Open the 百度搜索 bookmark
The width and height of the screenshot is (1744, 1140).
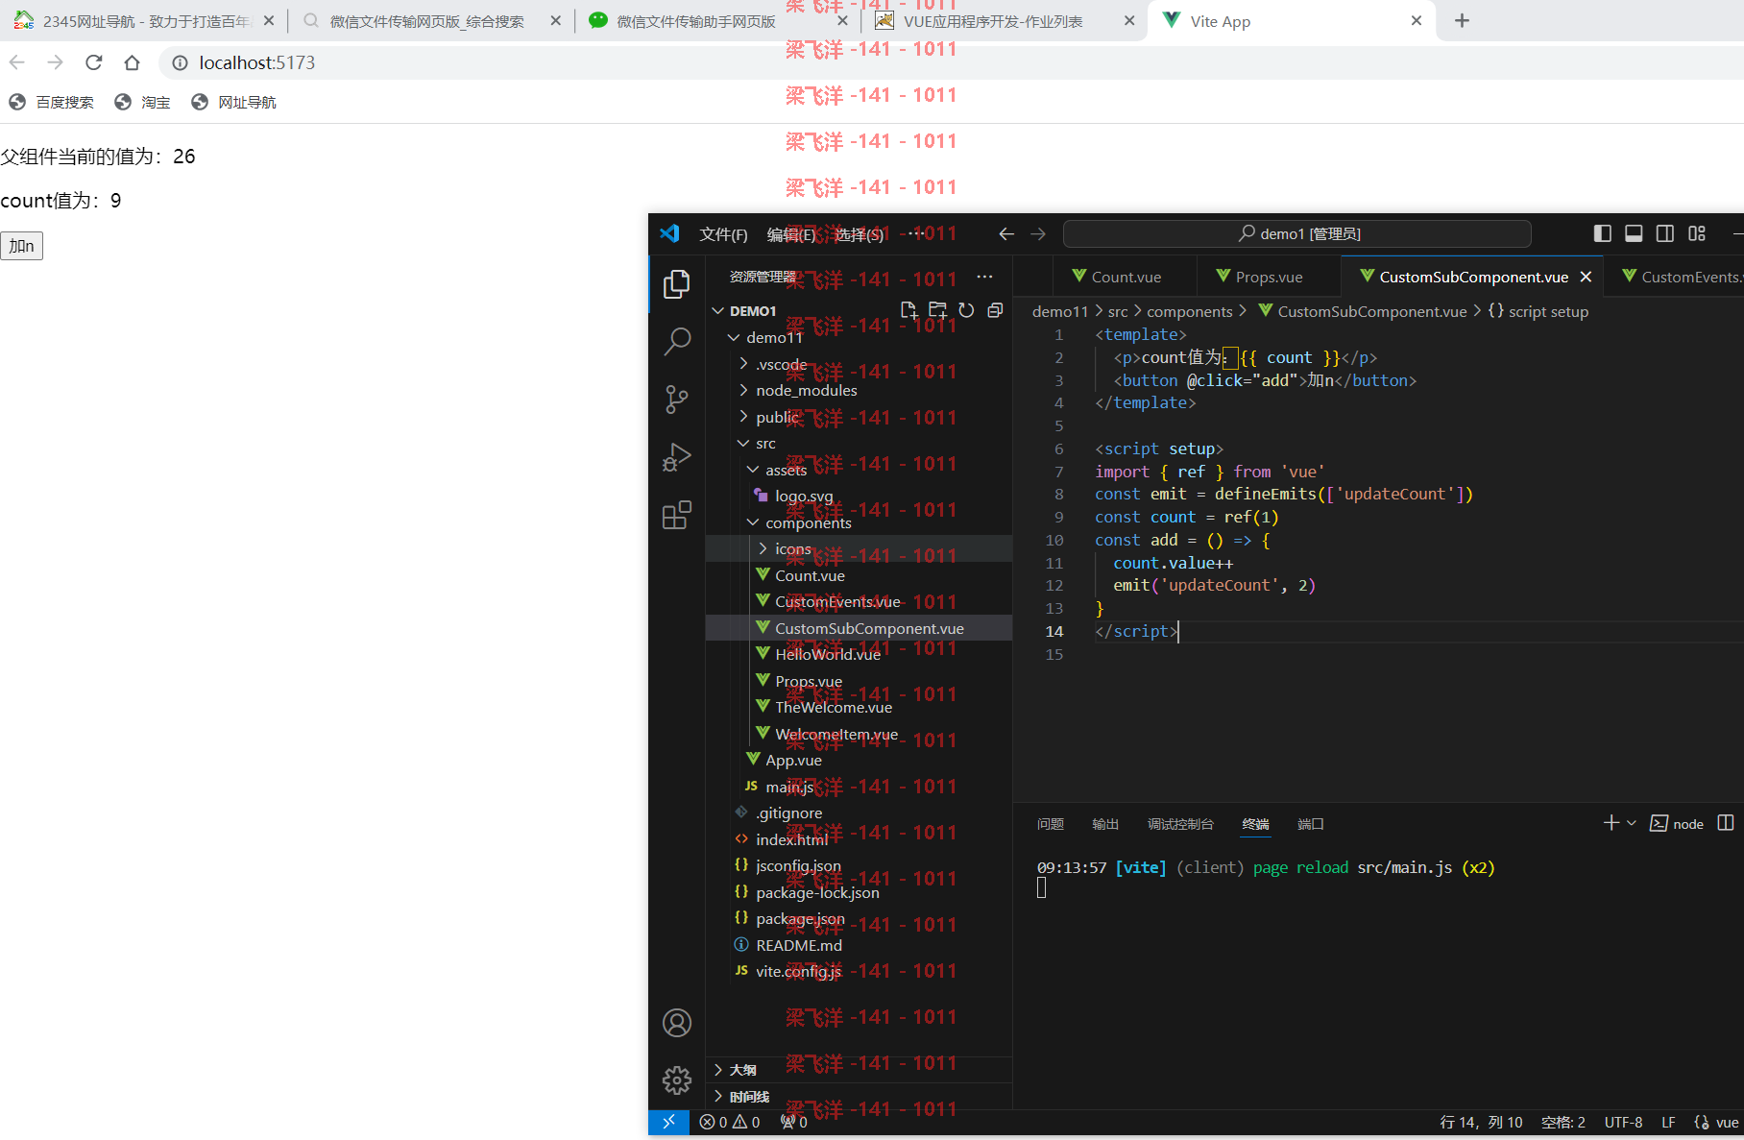(x=52, y=102)
